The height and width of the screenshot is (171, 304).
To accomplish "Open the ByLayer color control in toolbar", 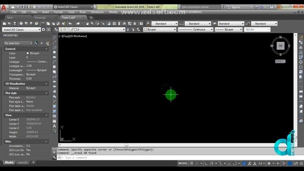I will [160, 29].
